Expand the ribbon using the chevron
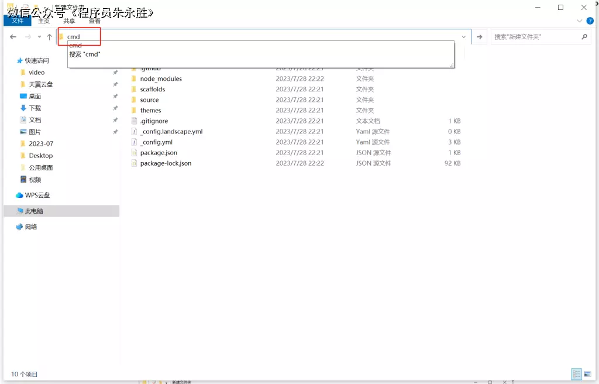 (x=579, y=20)
